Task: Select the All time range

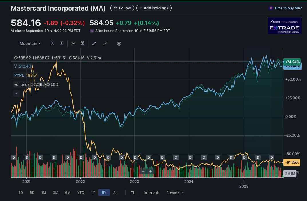Action: point(115,193)
